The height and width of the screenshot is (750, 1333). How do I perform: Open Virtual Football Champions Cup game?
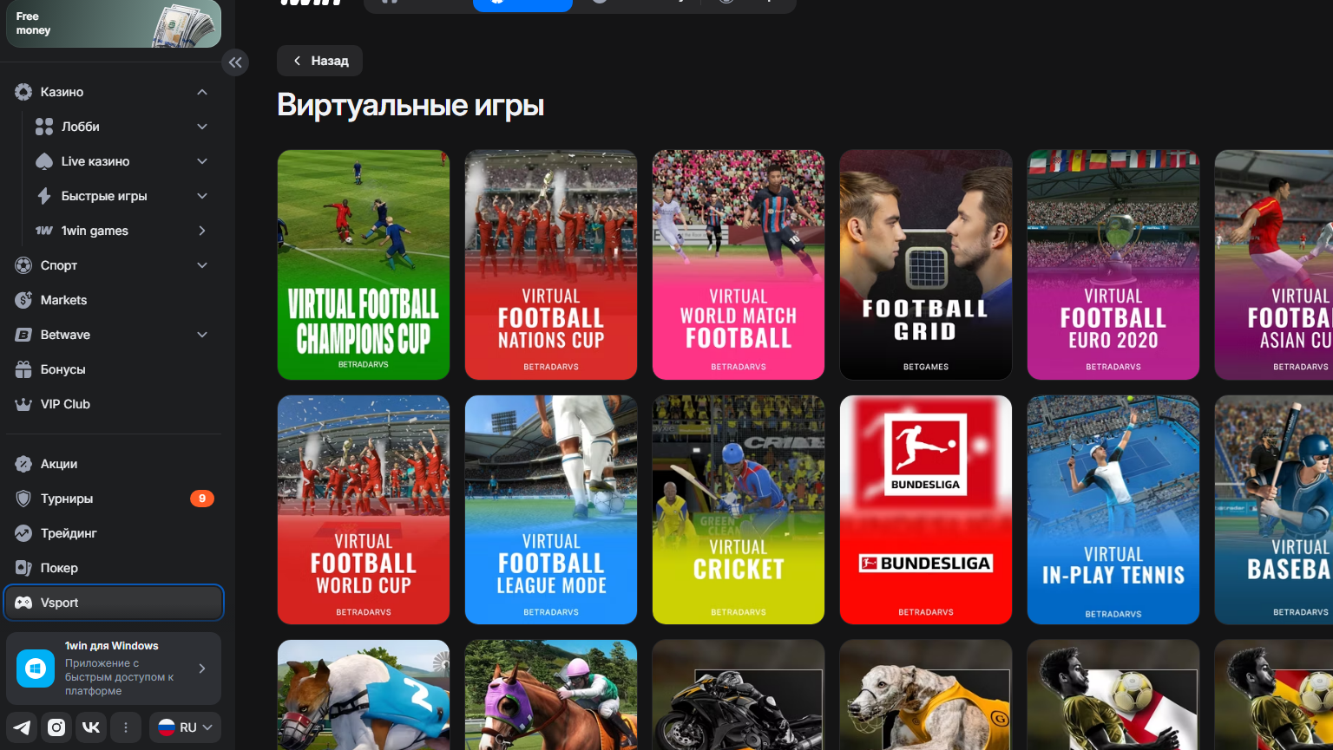[x=364, y=264]
